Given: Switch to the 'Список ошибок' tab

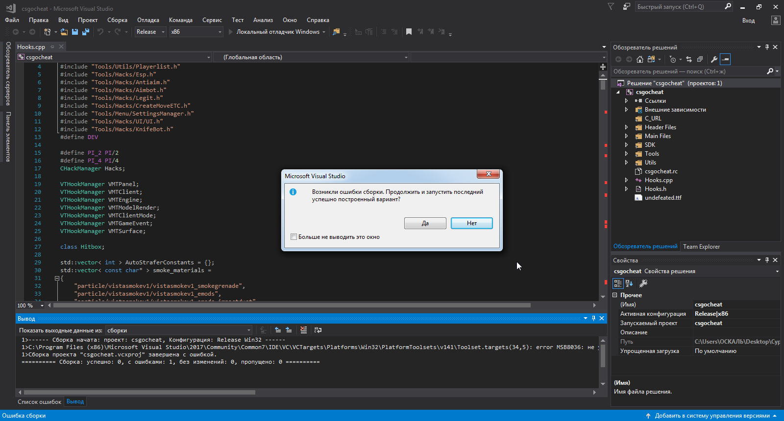Looking at the screenshot, I should [40, 402].
